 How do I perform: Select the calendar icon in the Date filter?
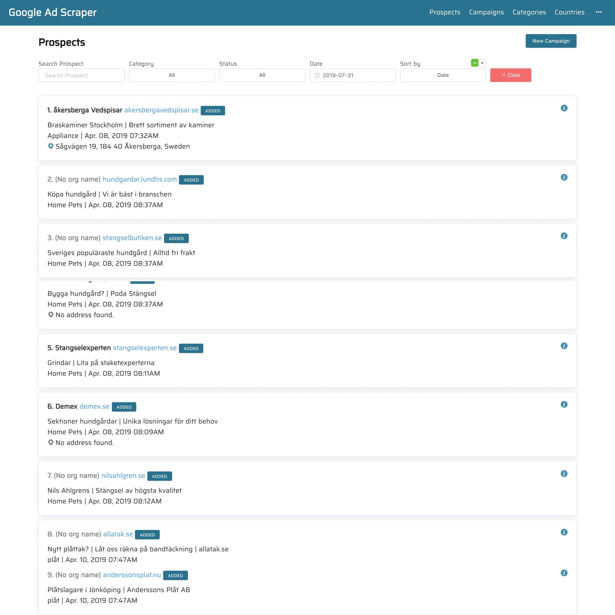pyautogui.click(x=317, y=75)
